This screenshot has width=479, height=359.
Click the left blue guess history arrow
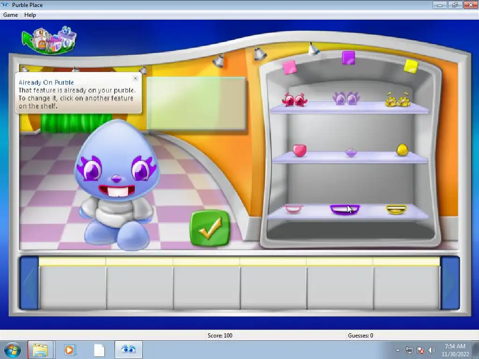(29, 283)
